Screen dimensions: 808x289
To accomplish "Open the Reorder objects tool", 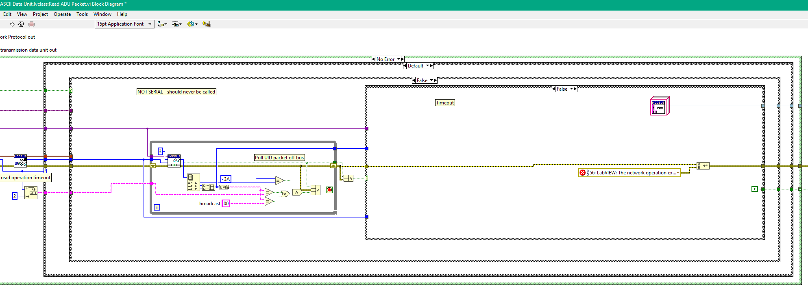I will (x=192, y=24).
